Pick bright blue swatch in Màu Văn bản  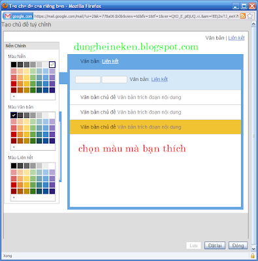coord(46,134)
